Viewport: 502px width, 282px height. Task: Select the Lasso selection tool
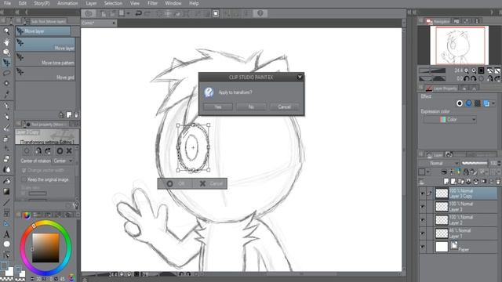6,73
